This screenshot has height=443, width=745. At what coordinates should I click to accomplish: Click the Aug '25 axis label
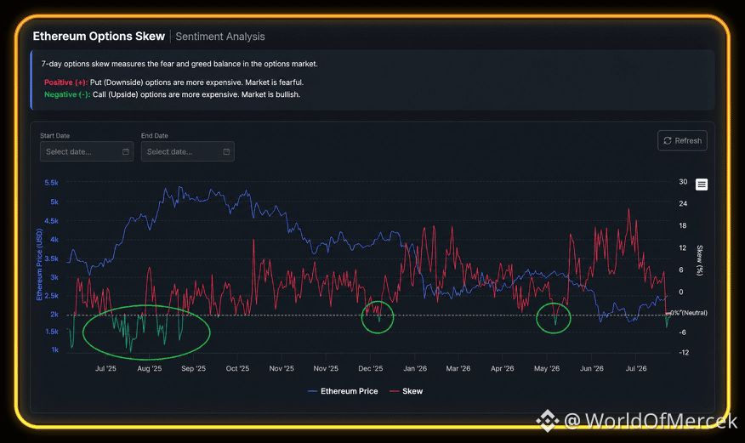click(x=149, y=368)
